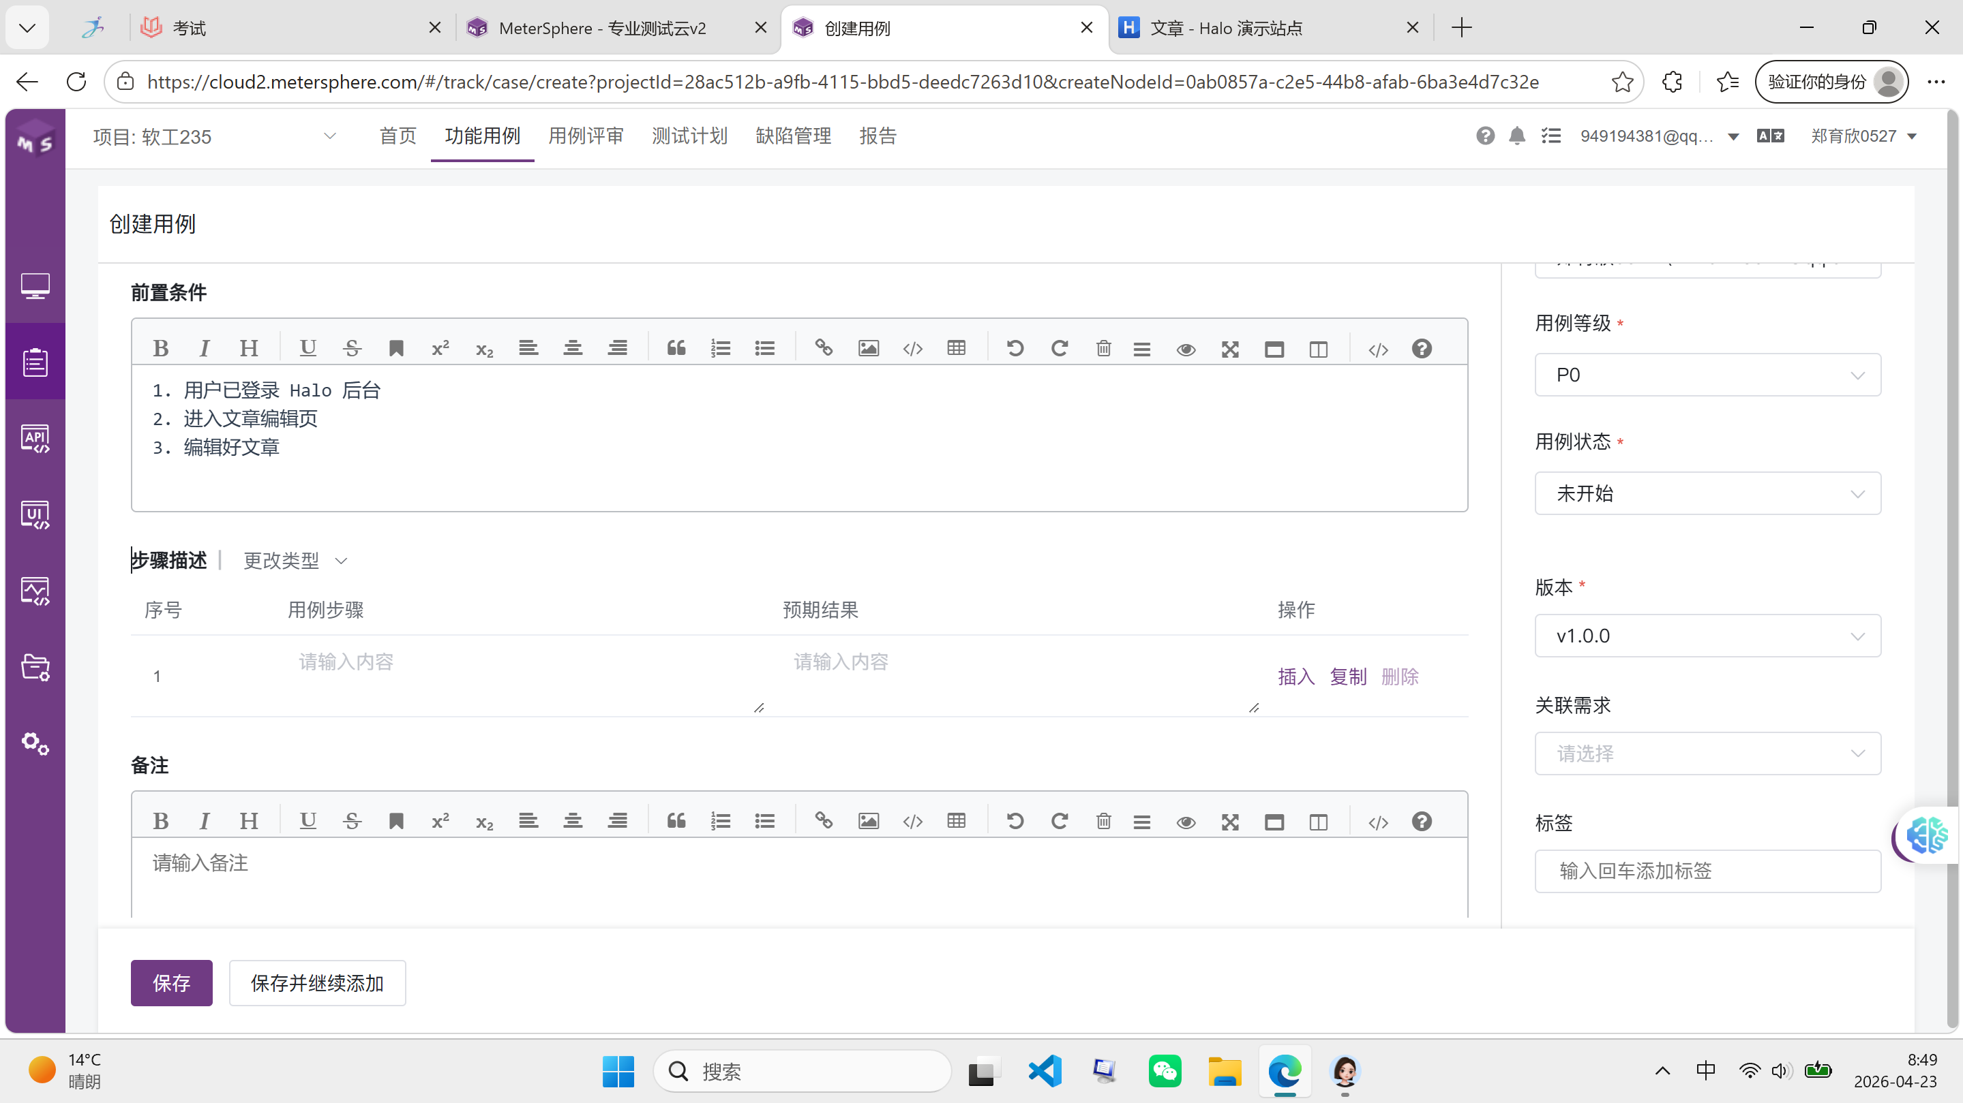Screen dimensions: 1963x1103
Task: Click the notification bell icon
Action: coord(1516,136)
